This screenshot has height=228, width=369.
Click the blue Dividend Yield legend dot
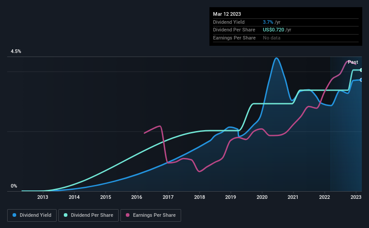pyautogui.click(x=14, y=215)
